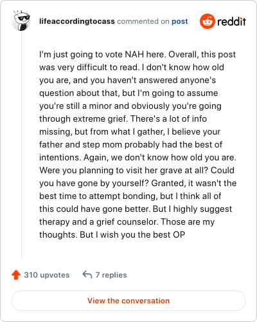The image size is (257, 322).
Task: Open the 7 replies label
Action: click(x=111, y=275)
